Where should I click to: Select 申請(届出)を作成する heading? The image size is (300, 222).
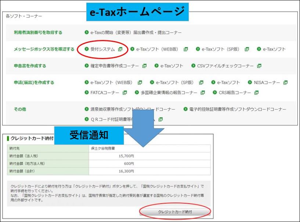34,83
